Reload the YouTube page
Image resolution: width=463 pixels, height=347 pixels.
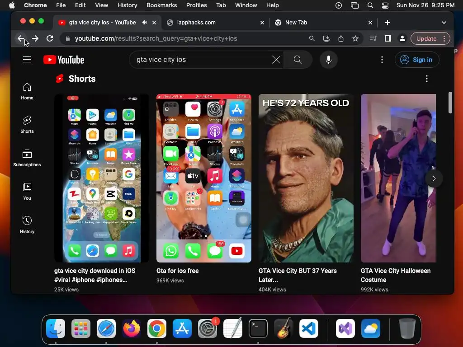[50, 38]
